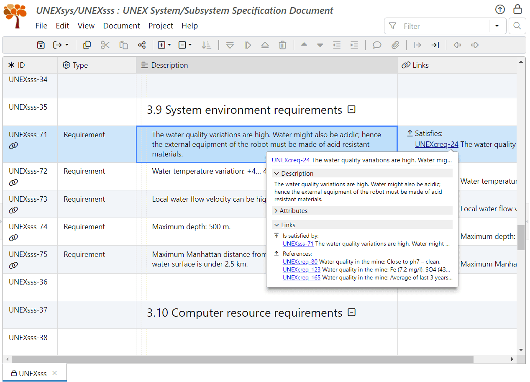Click the forward navigation arrow icon
This screenshot has height=382, width=530.
click(475, 45)
